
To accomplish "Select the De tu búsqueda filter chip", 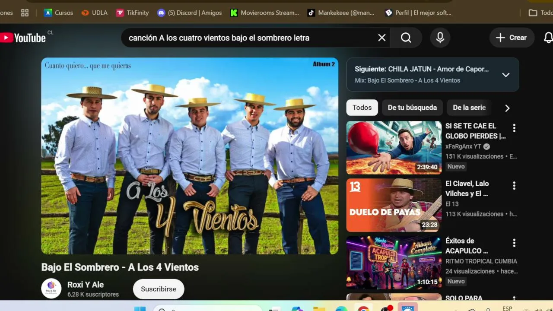I will click(x=412, y=108).
